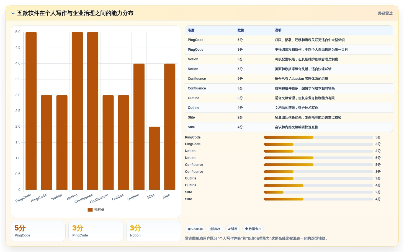This screenshot has height=252, width=404.
Task: Click the PingCode progress bar showing 3分
Action: 318,144
